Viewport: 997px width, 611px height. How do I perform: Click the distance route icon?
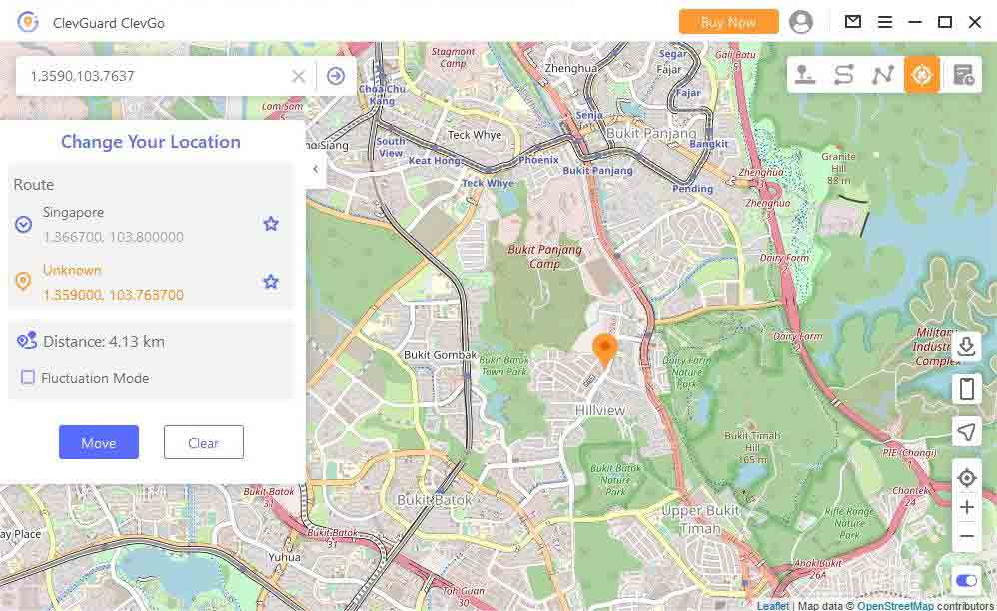[x=26, y=341]
